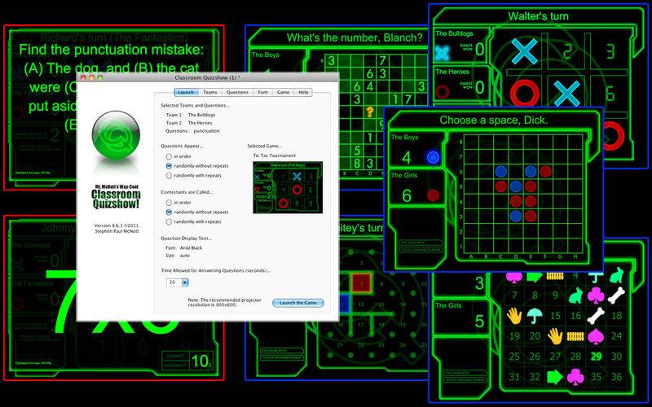Viewport: 652px width, 407px height.
Task: Click "The Bulldogs" next to Team 1
Action: click(201, 115)
